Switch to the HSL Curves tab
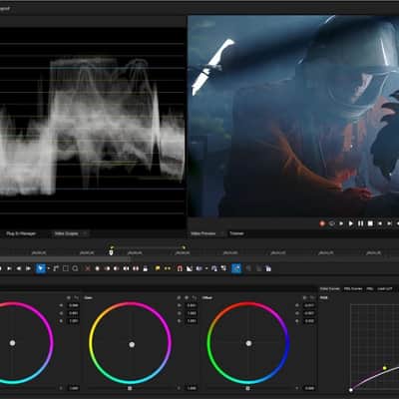Screen dimensions: 399x399 (353, 289)
